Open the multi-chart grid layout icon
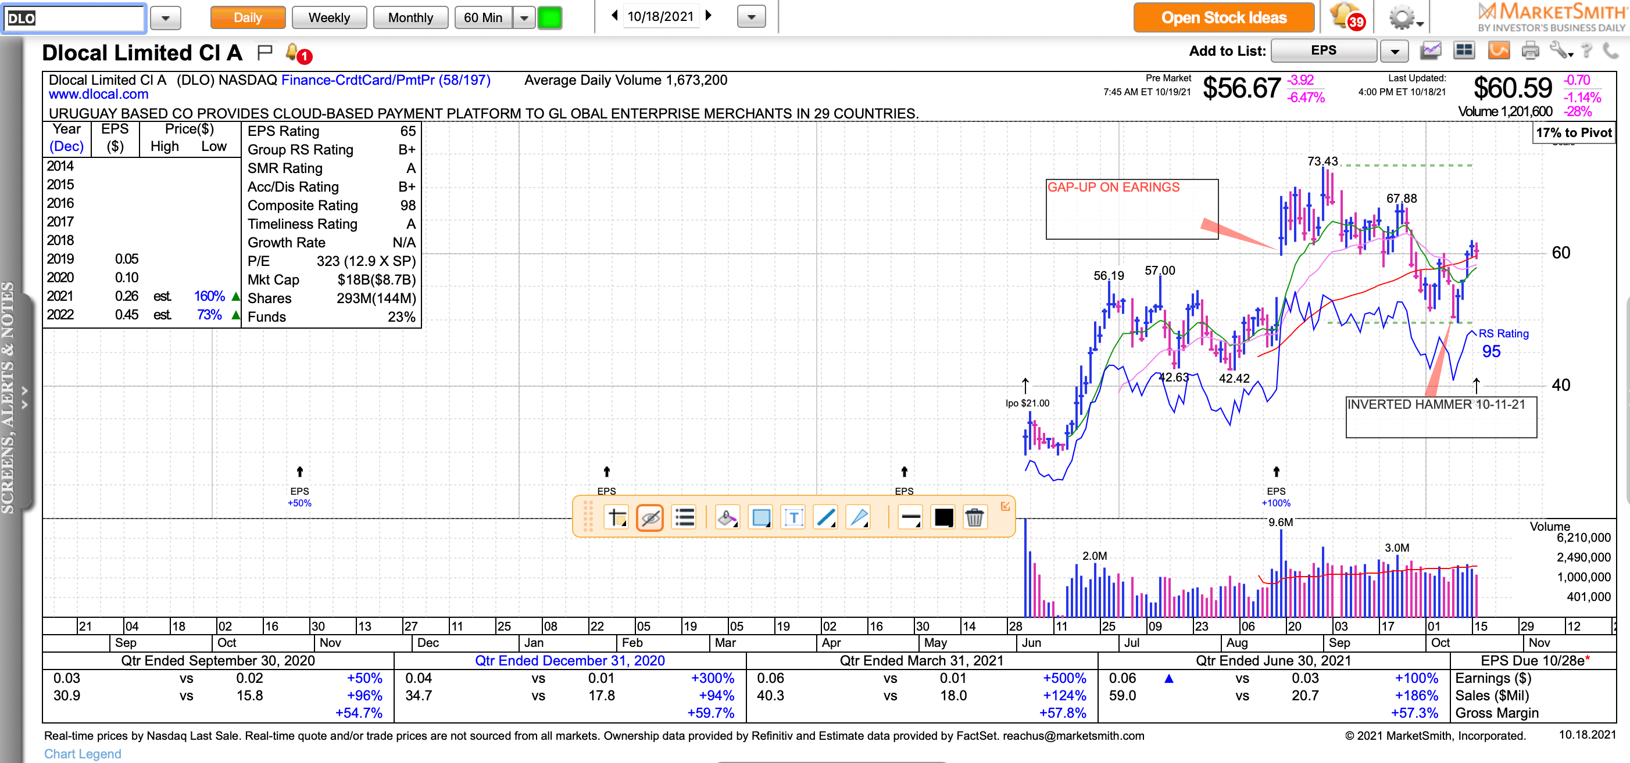 1464,51
